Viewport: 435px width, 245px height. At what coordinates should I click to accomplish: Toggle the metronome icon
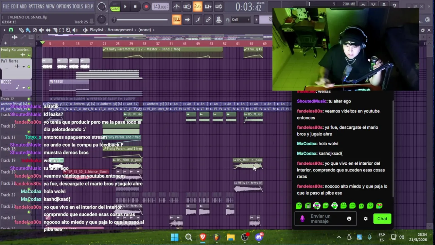176,6
